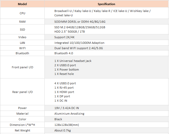Click the 1 X HDMI port line
169x134 pixels.
point(64,92)
